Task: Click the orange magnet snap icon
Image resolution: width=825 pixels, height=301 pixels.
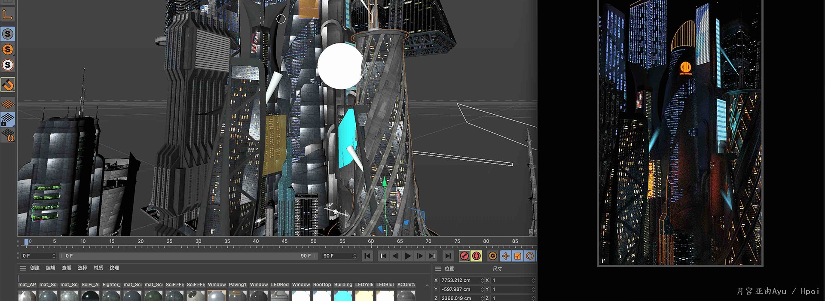Action: coord(8,85)
